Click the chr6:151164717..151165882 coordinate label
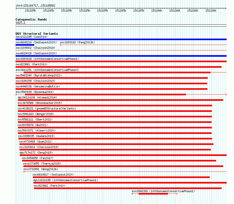234x204 pixels. pyautogui.click(x=35, y=6)
